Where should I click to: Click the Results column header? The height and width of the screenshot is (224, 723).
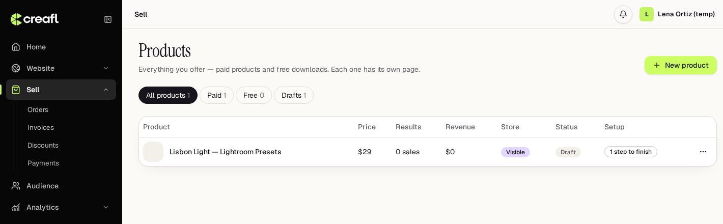408,127
